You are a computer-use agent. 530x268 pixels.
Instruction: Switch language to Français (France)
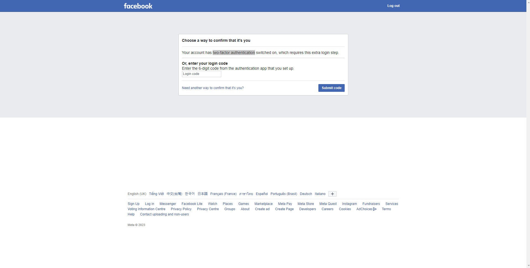point(223,194)
